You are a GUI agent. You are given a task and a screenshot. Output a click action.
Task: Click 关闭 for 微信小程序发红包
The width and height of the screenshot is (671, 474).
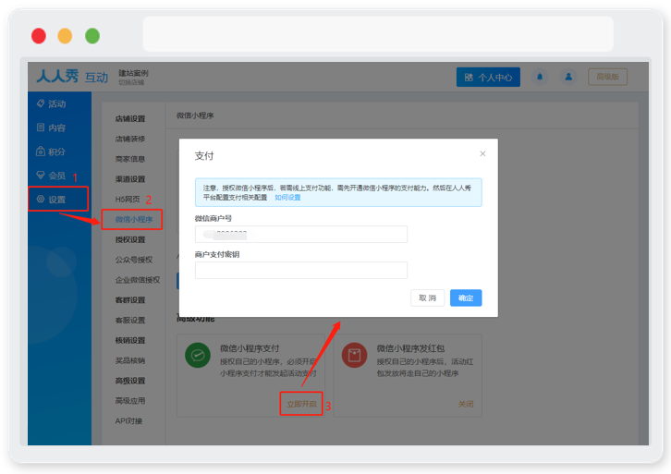click(466, 404)
